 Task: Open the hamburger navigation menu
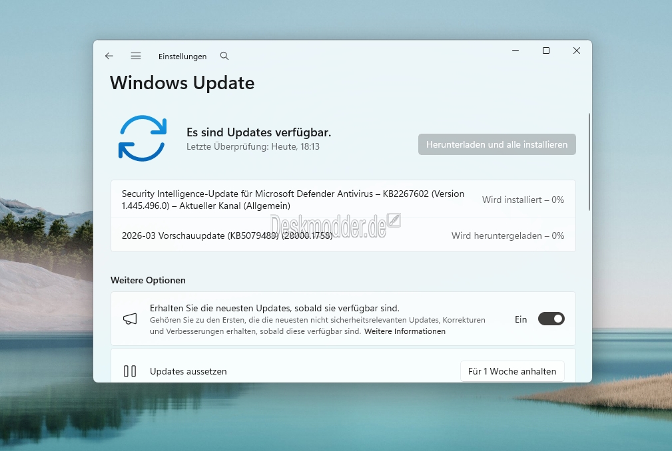coord(136,57)
